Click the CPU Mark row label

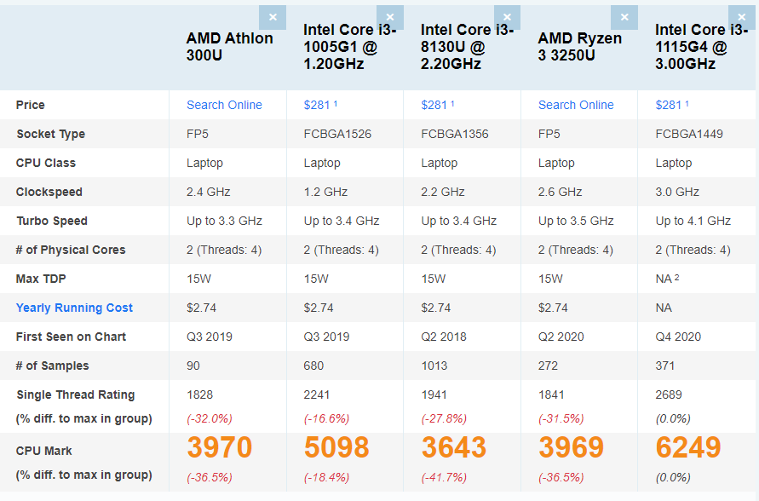coord(44,451)
